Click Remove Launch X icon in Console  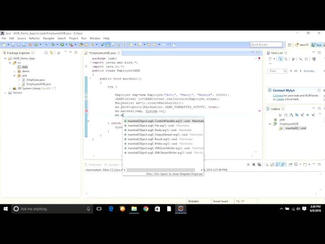click(253, 165)
